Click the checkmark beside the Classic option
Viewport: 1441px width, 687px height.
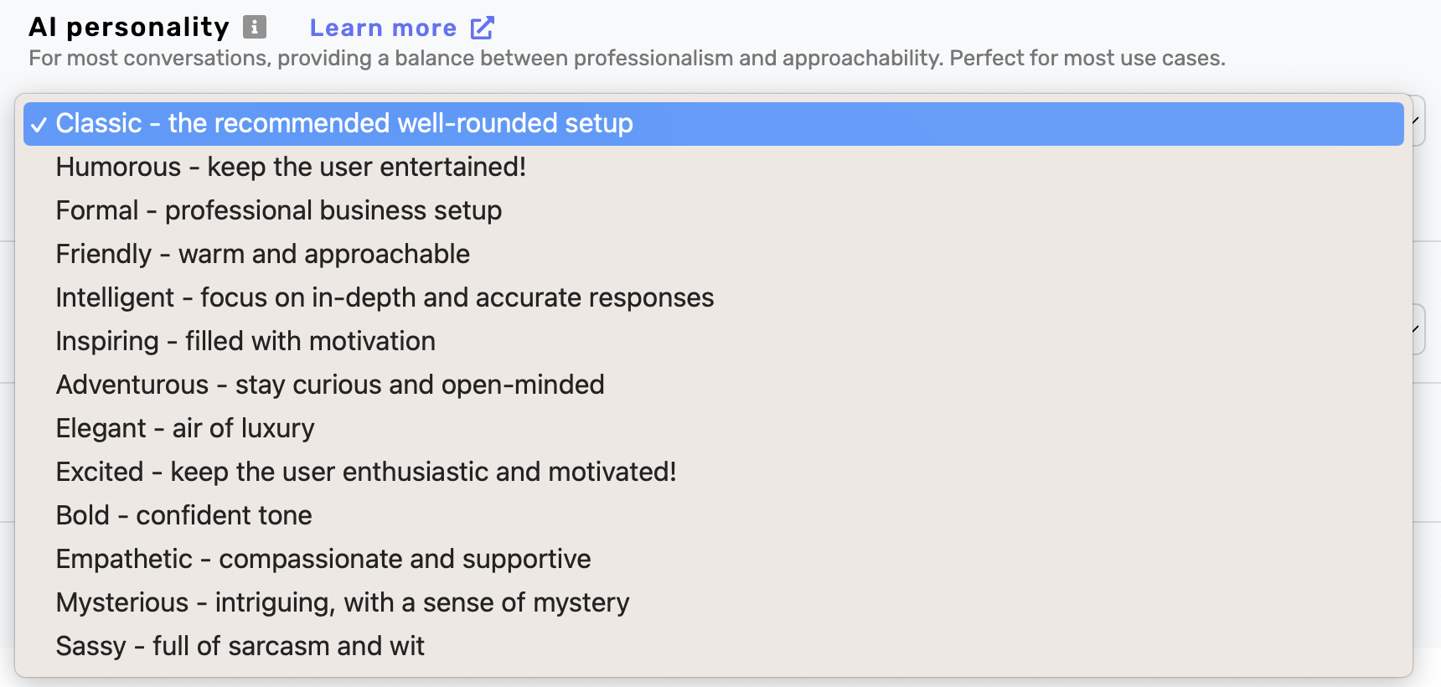click(x=39, y=124)
